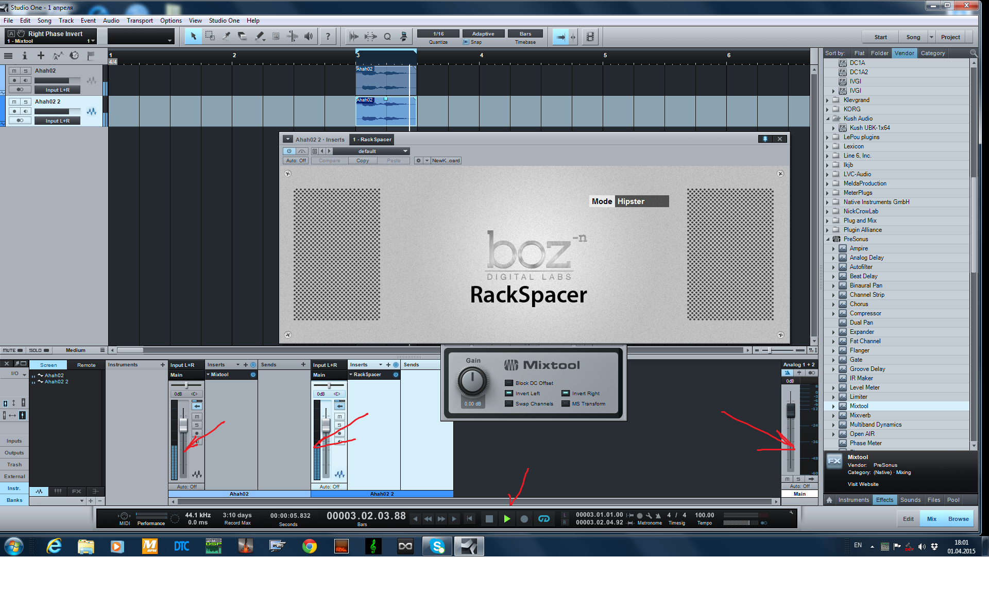Open the RackSpacer default preset dropdown

point(405,151)
